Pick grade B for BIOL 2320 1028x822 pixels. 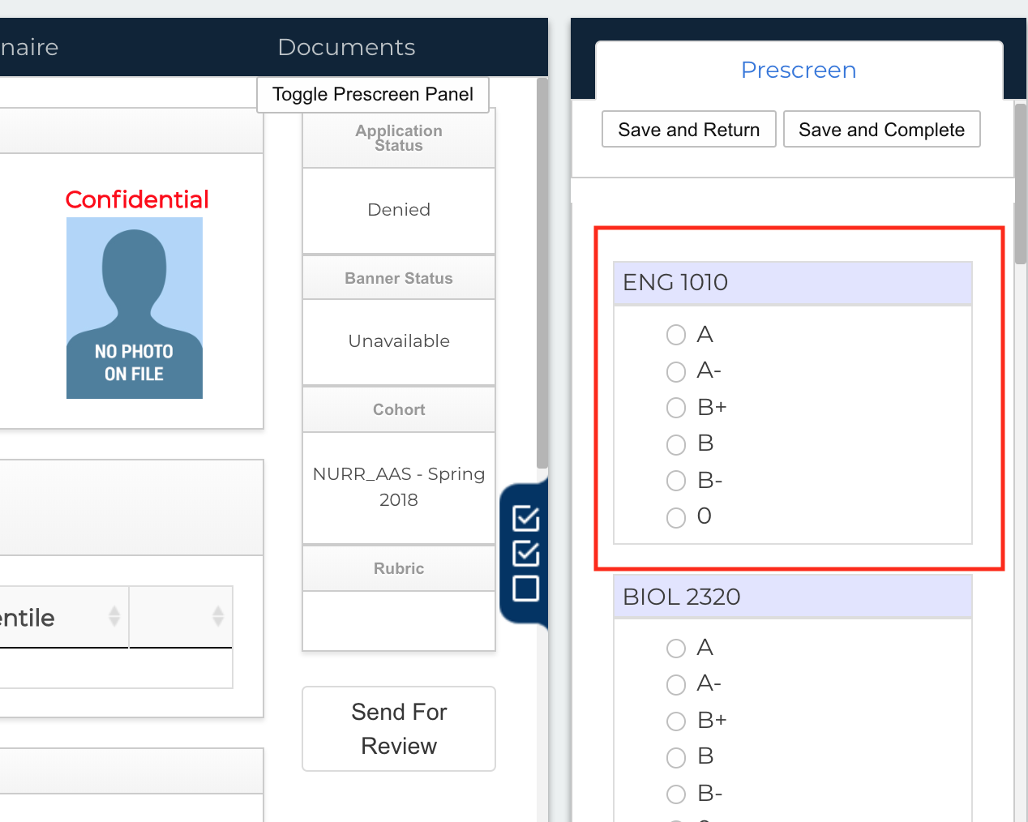click(676, 758)
